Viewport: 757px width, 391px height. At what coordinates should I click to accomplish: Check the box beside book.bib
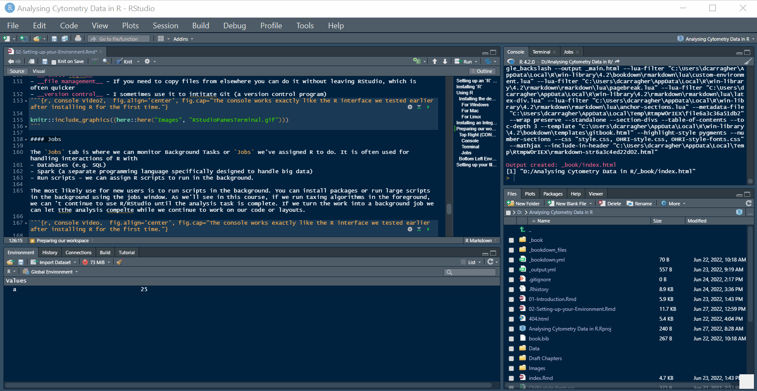511,339
